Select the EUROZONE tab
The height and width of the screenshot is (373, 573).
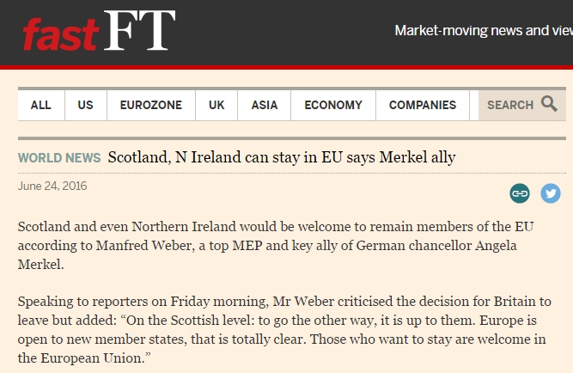151,106
